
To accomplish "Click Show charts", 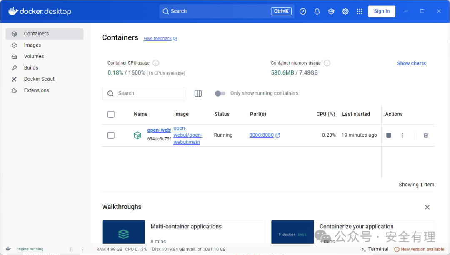I will 411,63.
